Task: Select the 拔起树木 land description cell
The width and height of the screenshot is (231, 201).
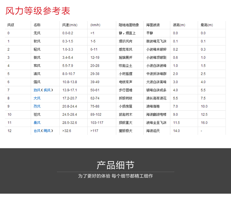Action: 125,114
